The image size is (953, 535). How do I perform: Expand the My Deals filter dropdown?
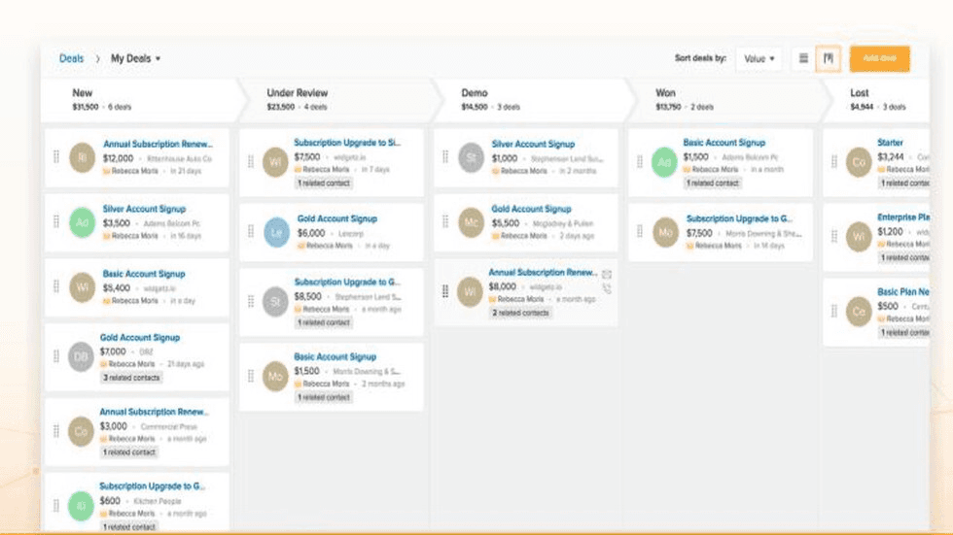135,59
